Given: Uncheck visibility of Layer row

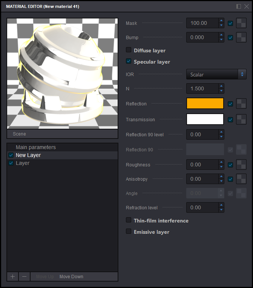Looking at the screenshot, I should click(x=11, y=163).
